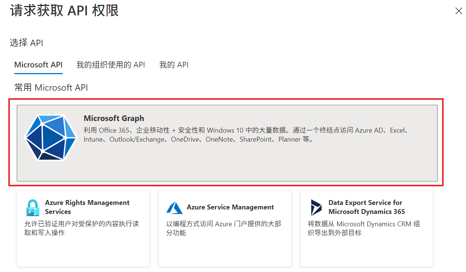Image resolution: width=466 pixels, height=272 pixels.
Task: Click the Microsoft Graph description starting 利用 Office 365
Action: (x=247, y=135)
